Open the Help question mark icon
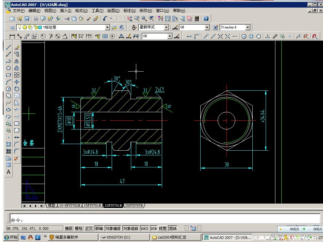This screenshot has height=242, width=323. click(206, 19)
